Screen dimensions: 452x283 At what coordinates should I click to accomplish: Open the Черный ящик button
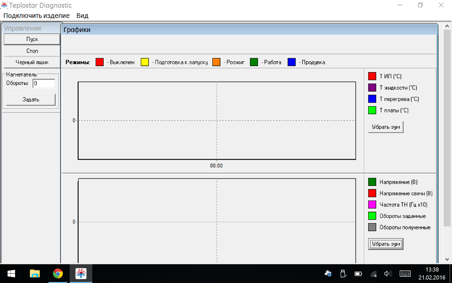32,62
